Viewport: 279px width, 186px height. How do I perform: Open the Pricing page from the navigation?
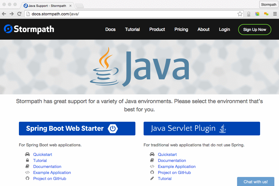(x=181, y=29)
